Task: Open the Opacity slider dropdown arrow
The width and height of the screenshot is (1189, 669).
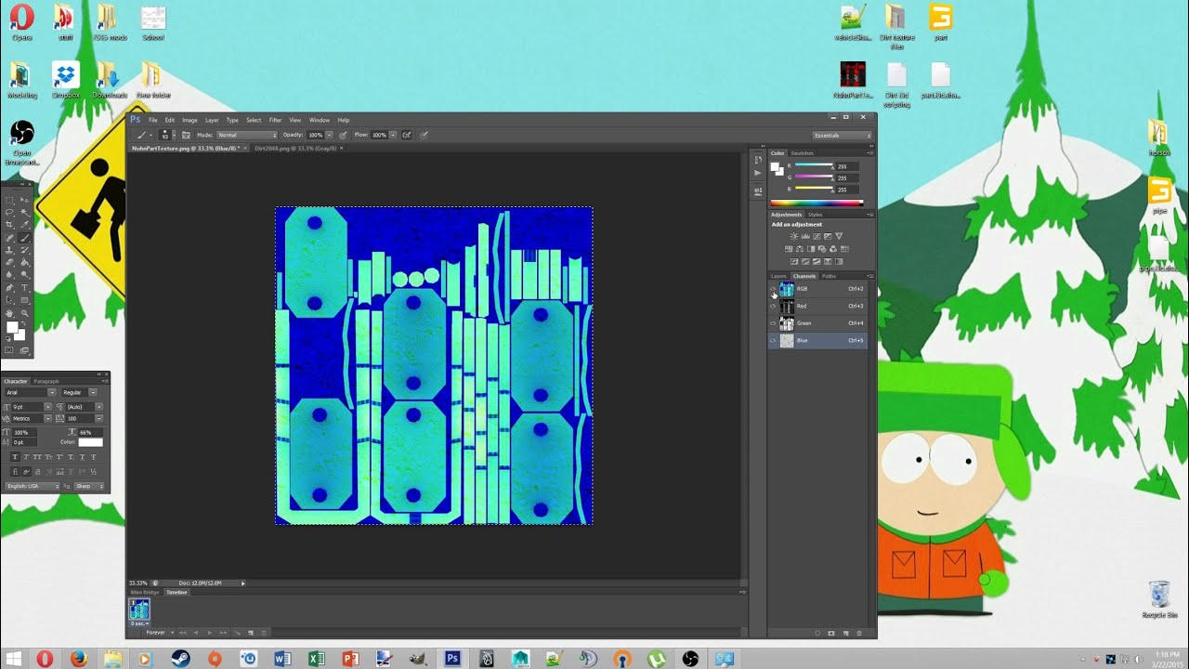Action: [329, 135]
